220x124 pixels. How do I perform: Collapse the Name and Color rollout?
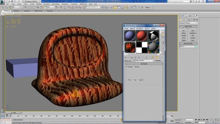click(188, 44)
